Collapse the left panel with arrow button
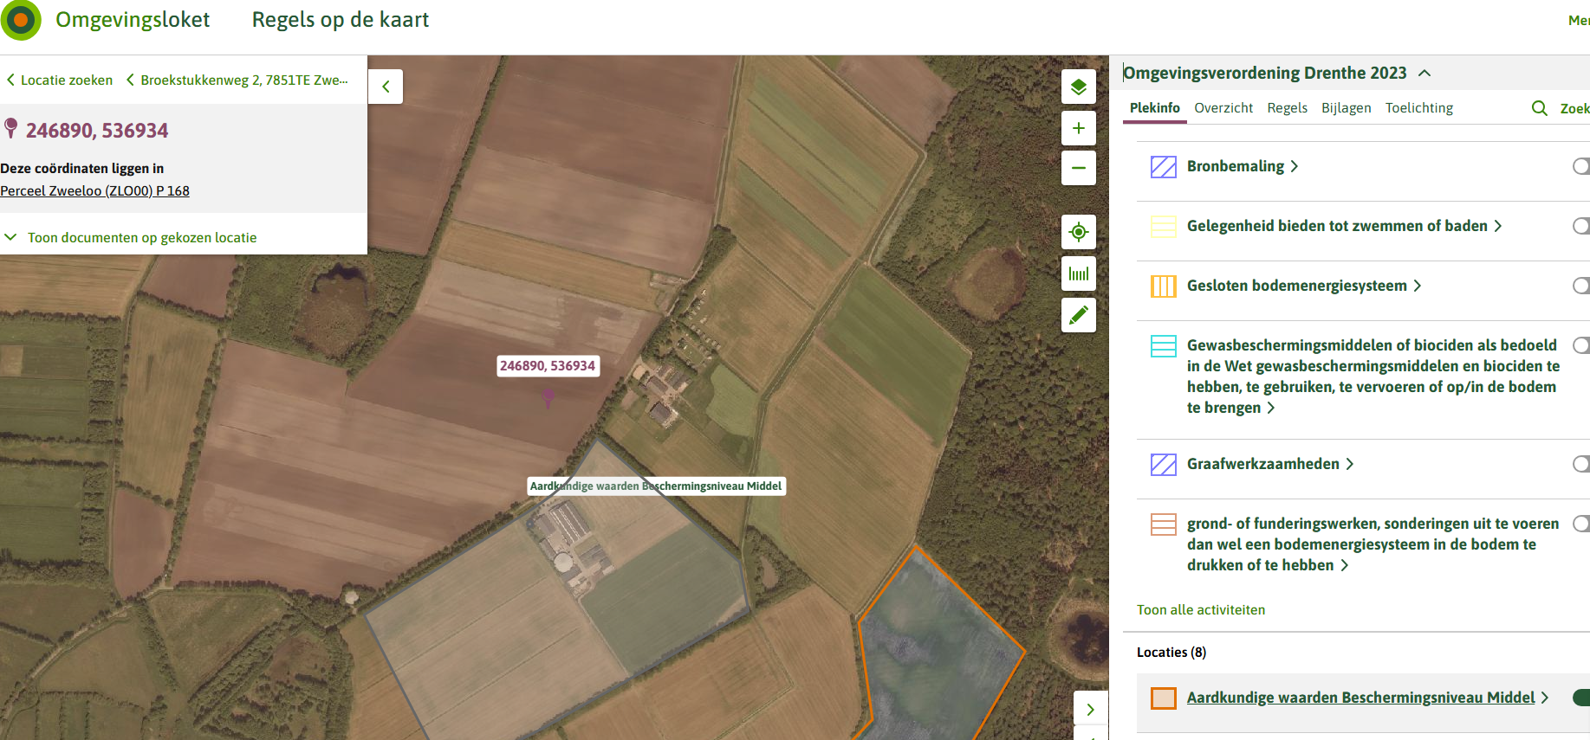 tap(386, 87)
